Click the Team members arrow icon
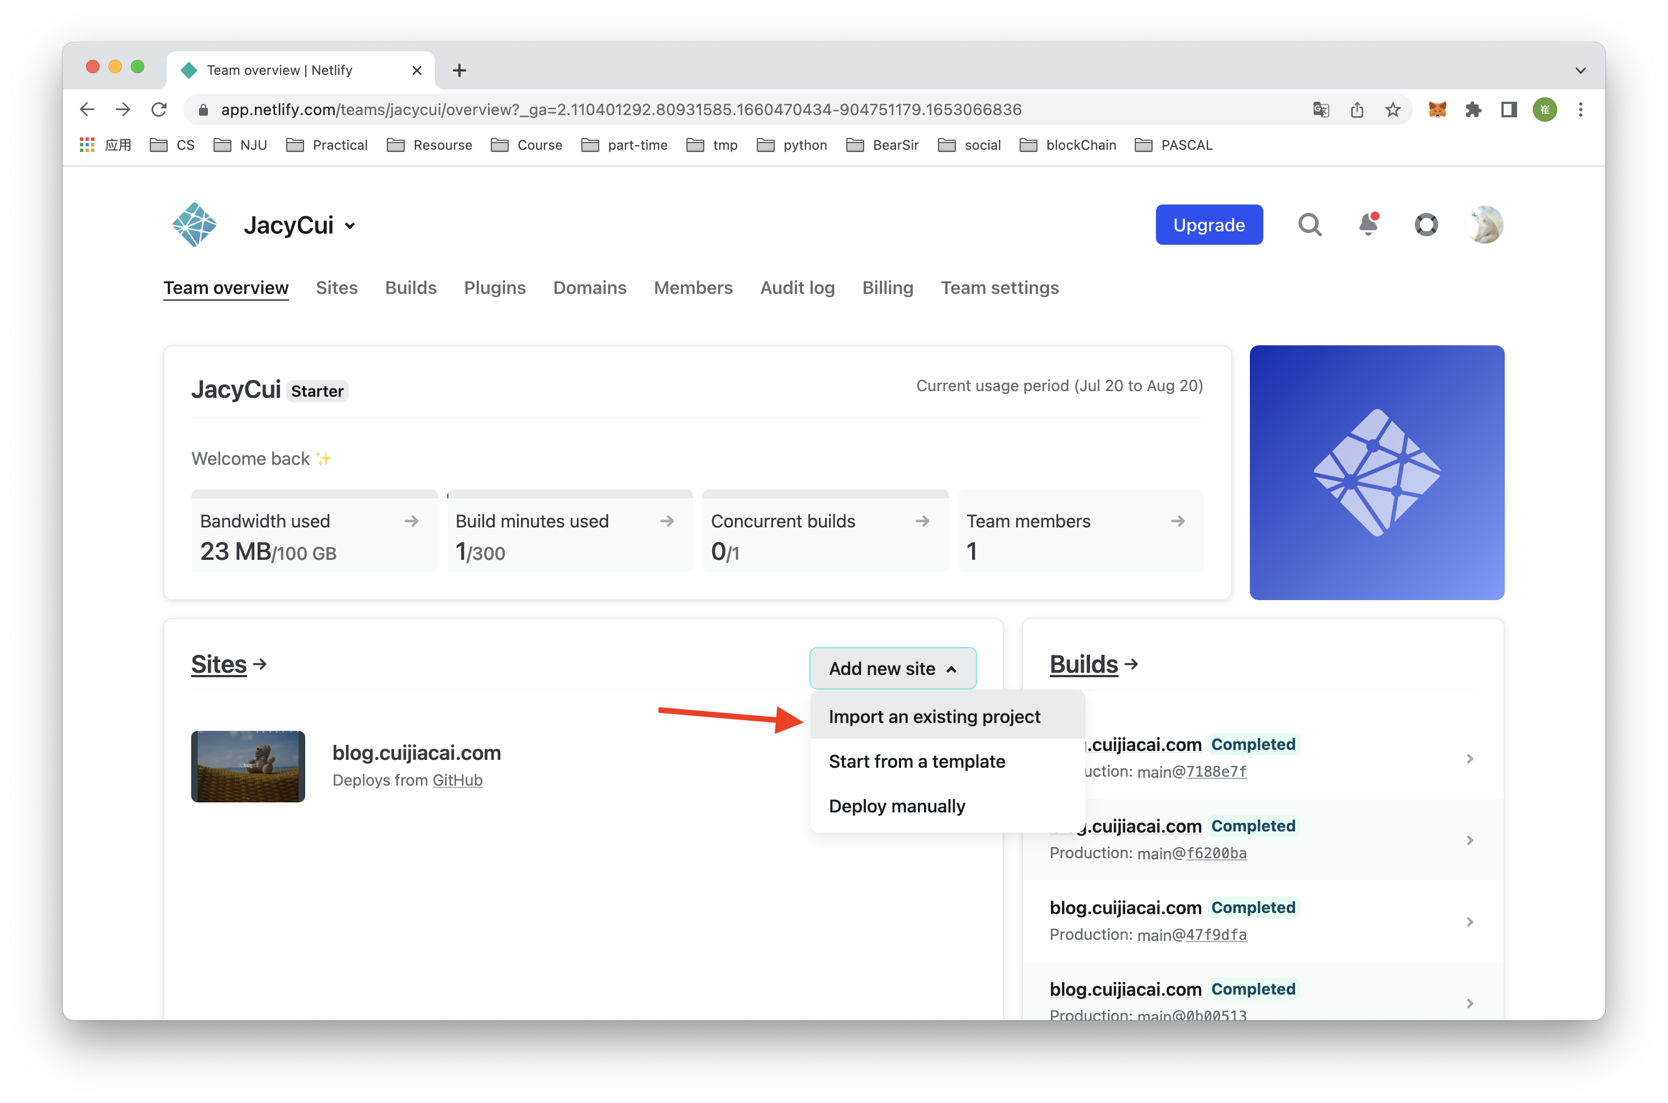 [x=1178, y=521]
